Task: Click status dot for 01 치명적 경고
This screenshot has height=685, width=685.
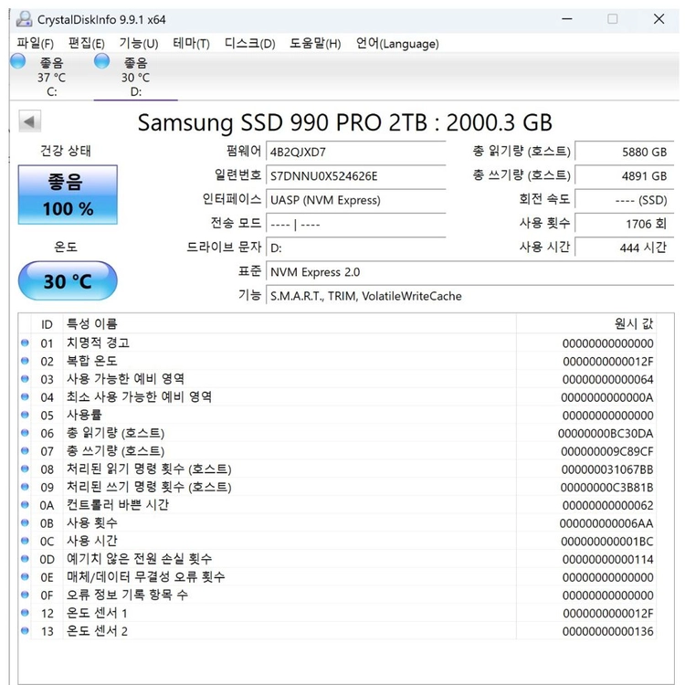Action: 25,342
